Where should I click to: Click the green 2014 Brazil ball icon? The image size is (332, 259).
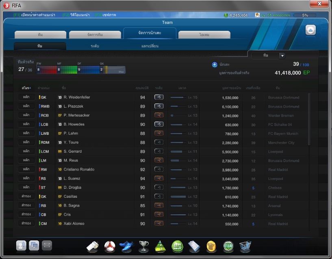click(x=177, y=246)
